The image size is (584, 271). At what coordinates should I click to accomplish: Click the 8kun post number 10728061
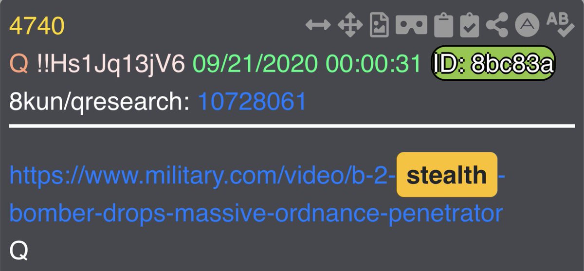coord(252,103)
